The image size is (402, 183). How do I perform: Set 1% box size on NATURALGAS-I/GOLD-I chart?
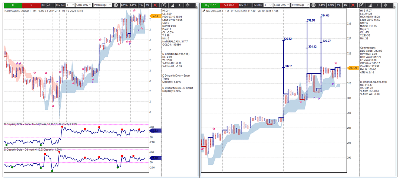tap(141, 5)
